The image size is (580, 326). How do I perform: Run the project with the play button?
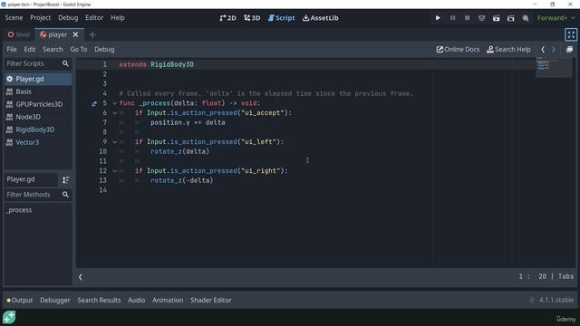click(x=438, y=18)
